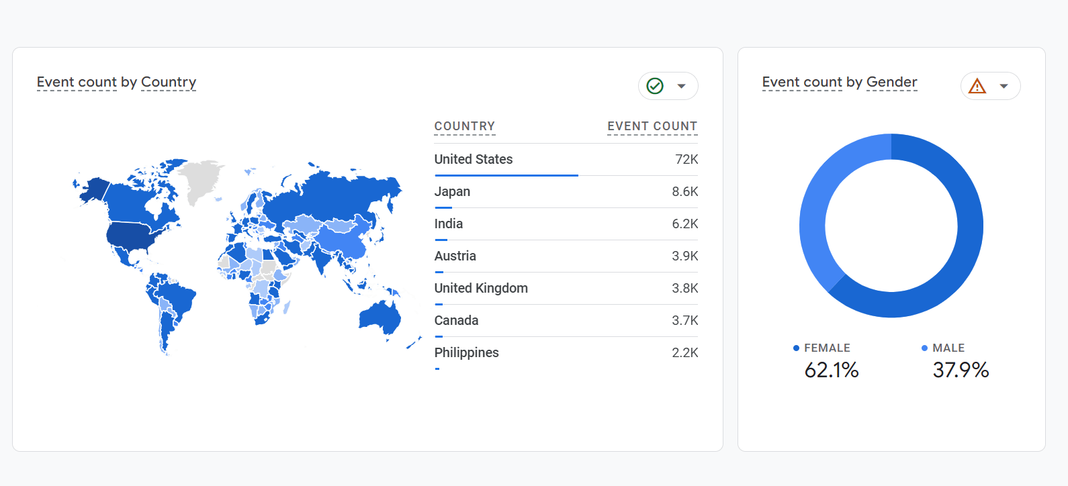Screen dimensions: 1068x486
Task: Select the India row label
Action: pyautogui.click(x=449, y=224)
